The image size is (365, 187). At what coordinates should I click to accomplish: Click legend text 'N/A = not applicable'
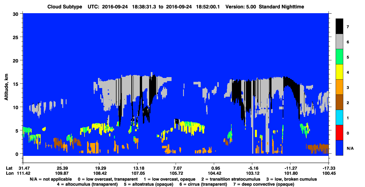click(x=51, y=179)
